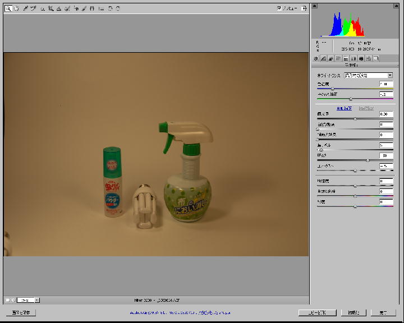Select the Straighten tool
This screenshot has height=323, width=404.
point(58,8)
